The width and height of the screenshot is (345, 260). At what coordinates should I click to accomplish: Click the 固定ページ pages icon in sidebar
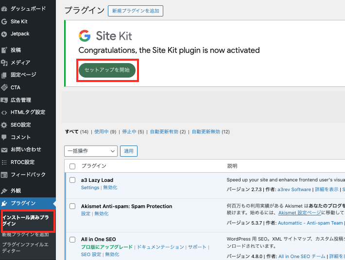coord(4,75)
